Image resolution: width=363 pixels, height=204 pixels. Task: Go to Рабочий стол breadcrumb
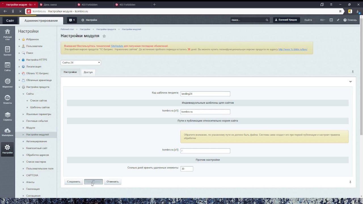point(67,29)
